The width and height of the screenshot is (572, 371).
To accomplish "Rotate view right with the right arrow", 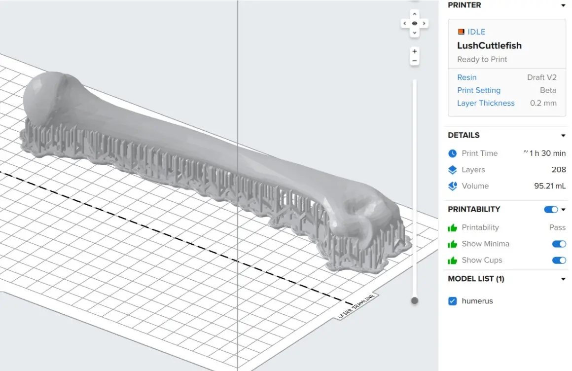I will [424, 23].
